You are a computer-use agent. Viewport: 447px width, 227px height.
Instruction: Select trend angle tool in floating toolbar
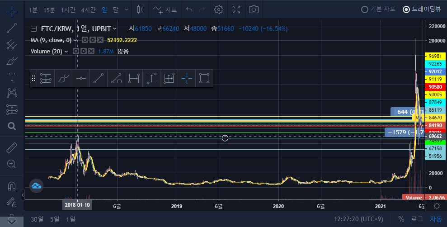[116, 78]
